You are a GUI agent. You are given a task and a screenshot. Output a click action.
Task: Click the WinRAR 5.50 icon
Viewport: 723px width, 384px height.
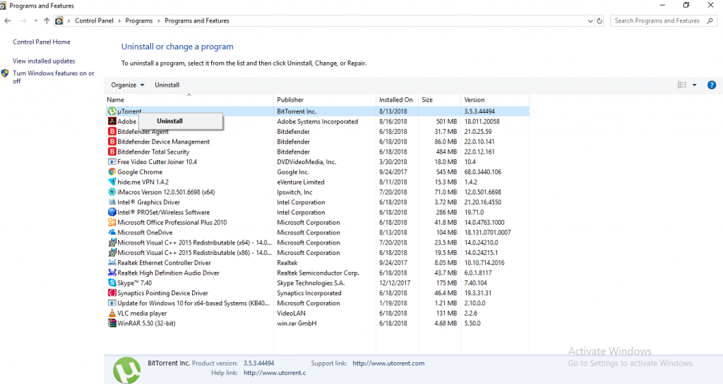tap(112, 323)
